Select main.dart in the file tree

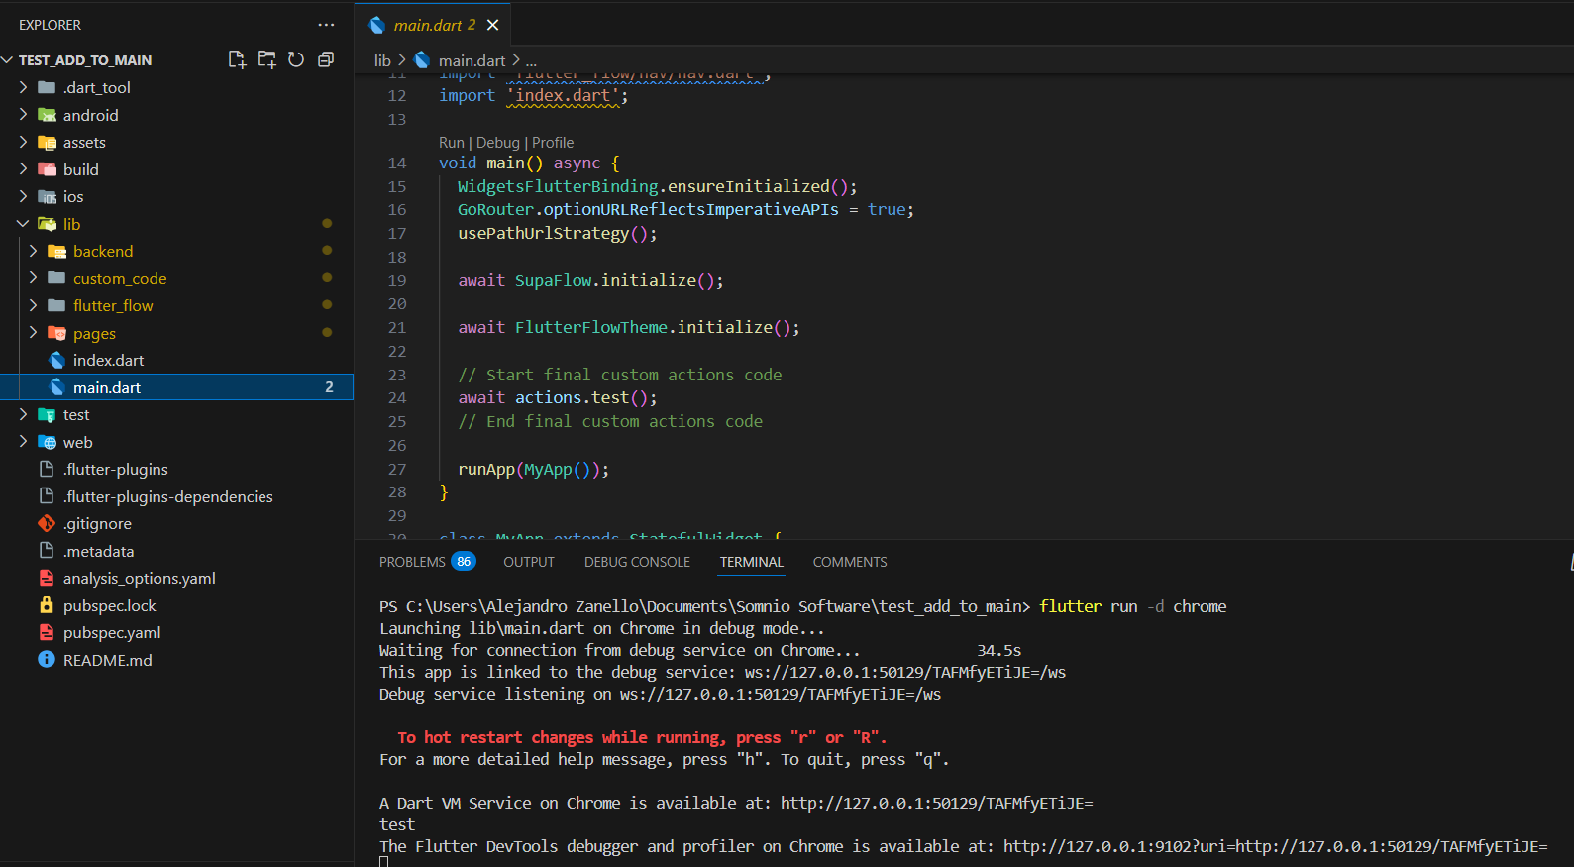[176, 387]
